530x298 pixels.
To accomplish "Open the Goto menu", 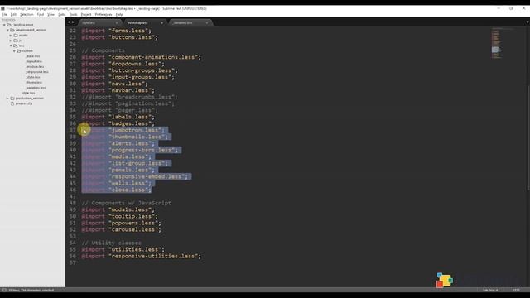I will (62, 15).
